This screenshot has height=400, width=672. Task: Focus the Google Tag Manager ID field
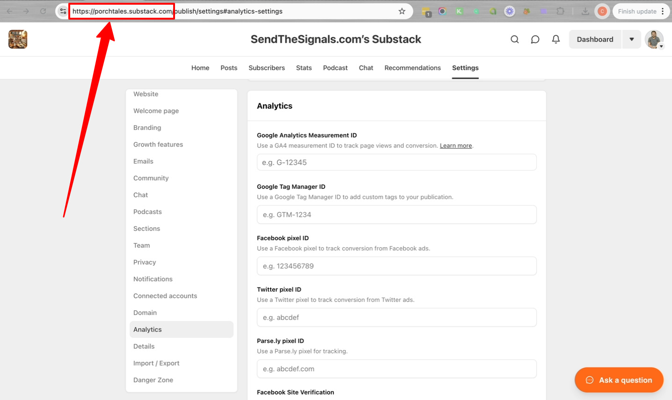tap(397, 214)
